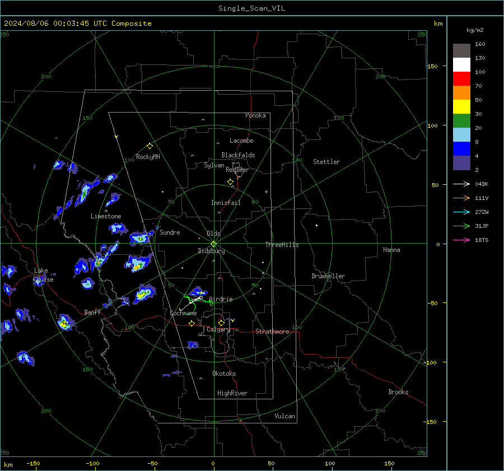The width and height of the screenshot is (504, 471).
Task: Click the asterisk marker above Limestone
Action: point(106,211)
